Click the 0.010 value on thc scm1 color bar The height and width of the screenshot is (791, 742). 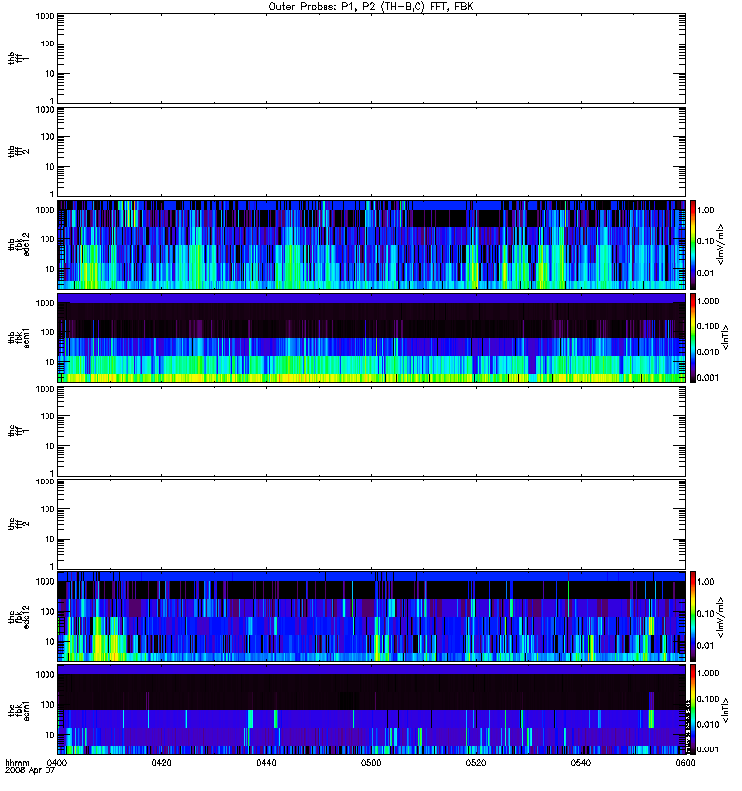click(708, 724)
